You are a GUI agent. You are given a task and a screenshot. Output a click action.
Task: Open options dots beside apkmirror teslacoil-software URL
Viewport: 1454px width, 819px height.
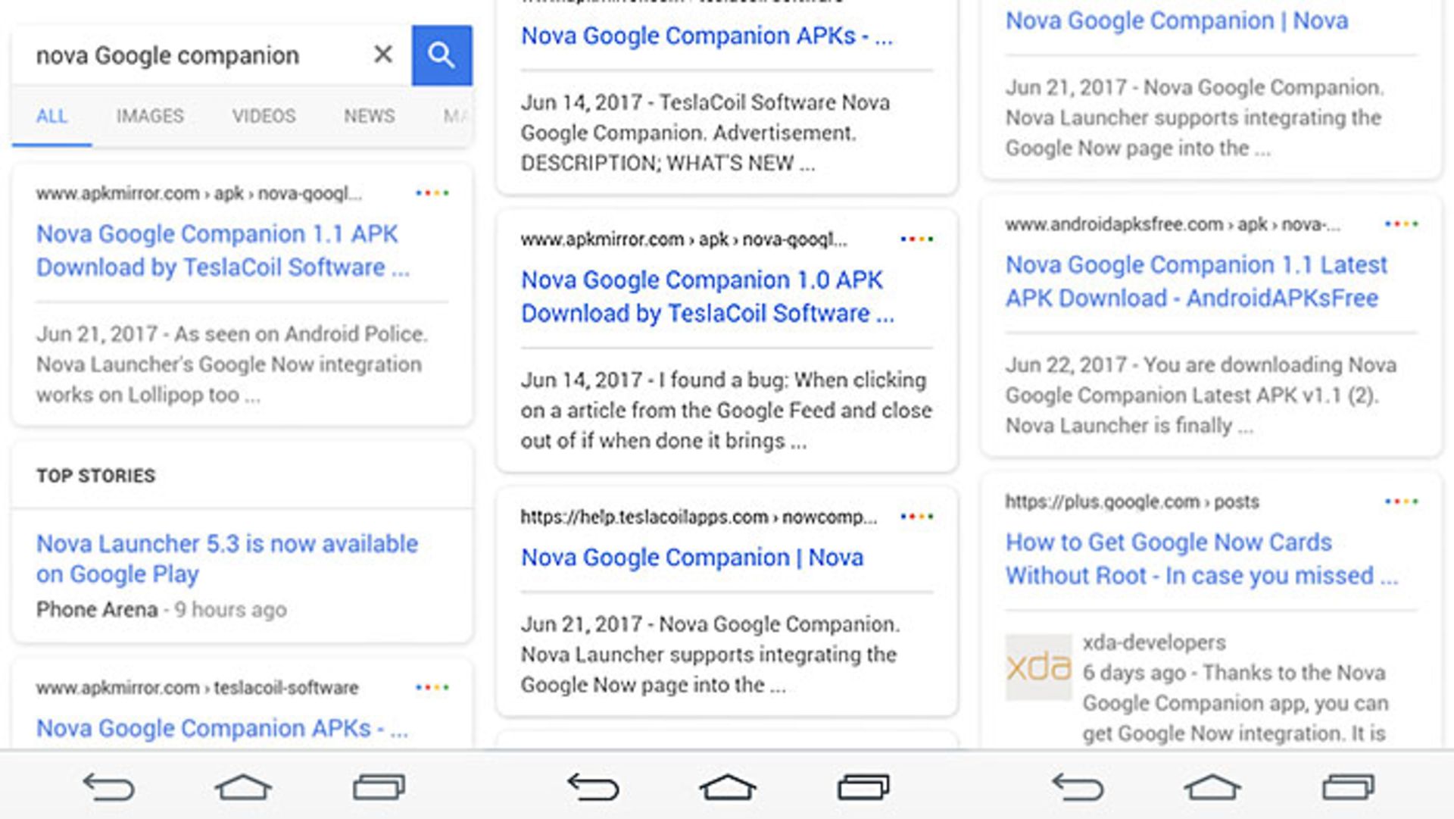click(x=432, y=687)
